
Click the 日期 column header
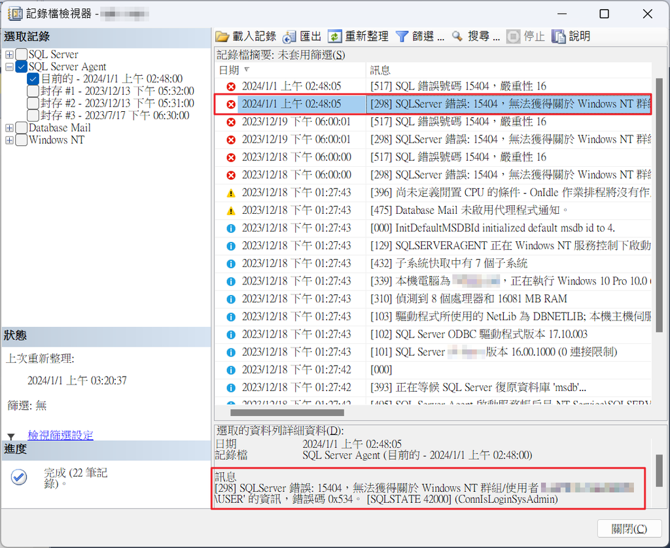click(x=291, y=70)
